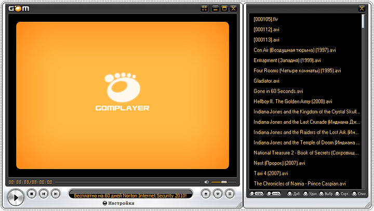374x211 pixels.
Task: Open the control panel equalizer button
Action: coord(218,194)
